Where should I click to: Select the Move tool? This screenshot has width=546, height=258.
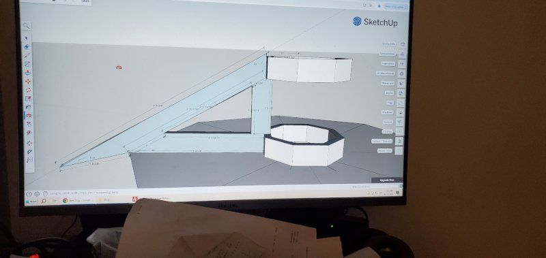(x=28, y=81)
